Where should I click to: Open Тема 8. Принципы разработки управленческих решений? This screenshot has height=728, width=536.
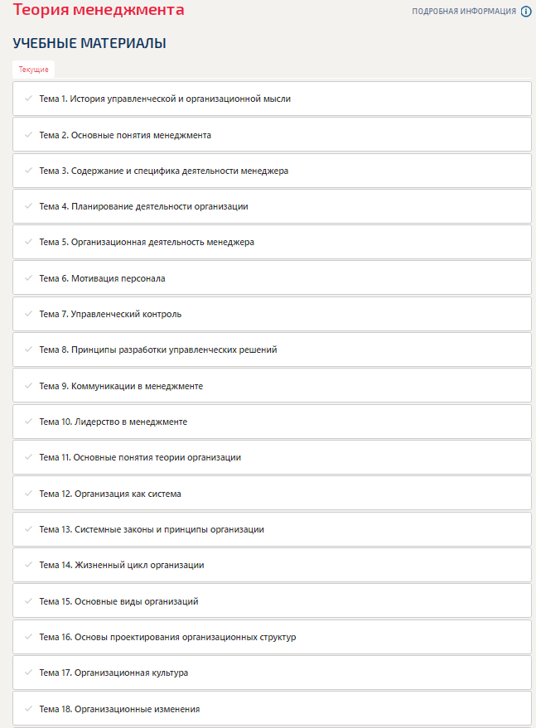coord(272,350)
